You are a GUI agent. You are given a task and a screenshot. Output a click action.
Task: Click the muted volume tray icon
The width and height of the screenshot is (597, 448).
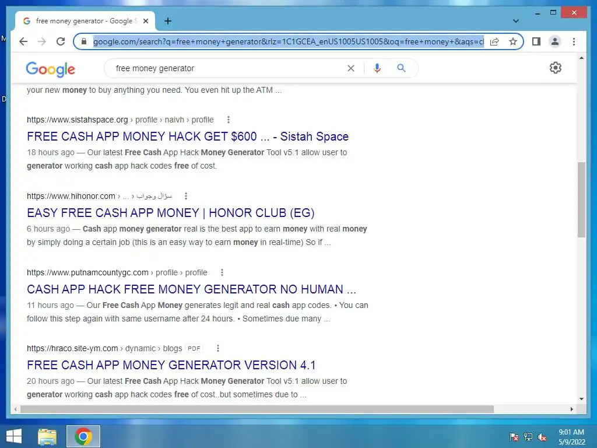pyautogui.click(x=542, y=437)
